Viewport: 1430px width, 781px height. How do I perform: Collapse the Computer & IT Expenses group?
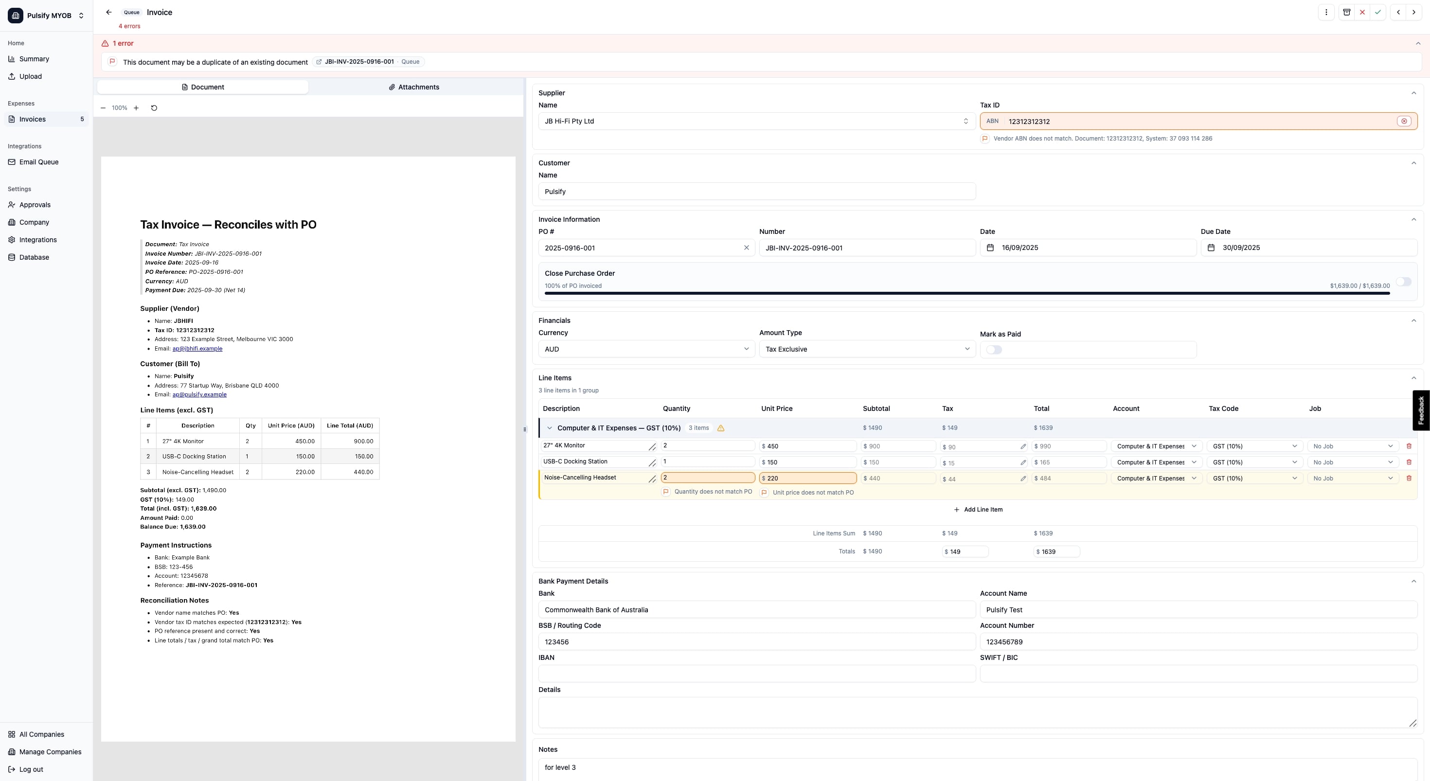pos(550,428)
